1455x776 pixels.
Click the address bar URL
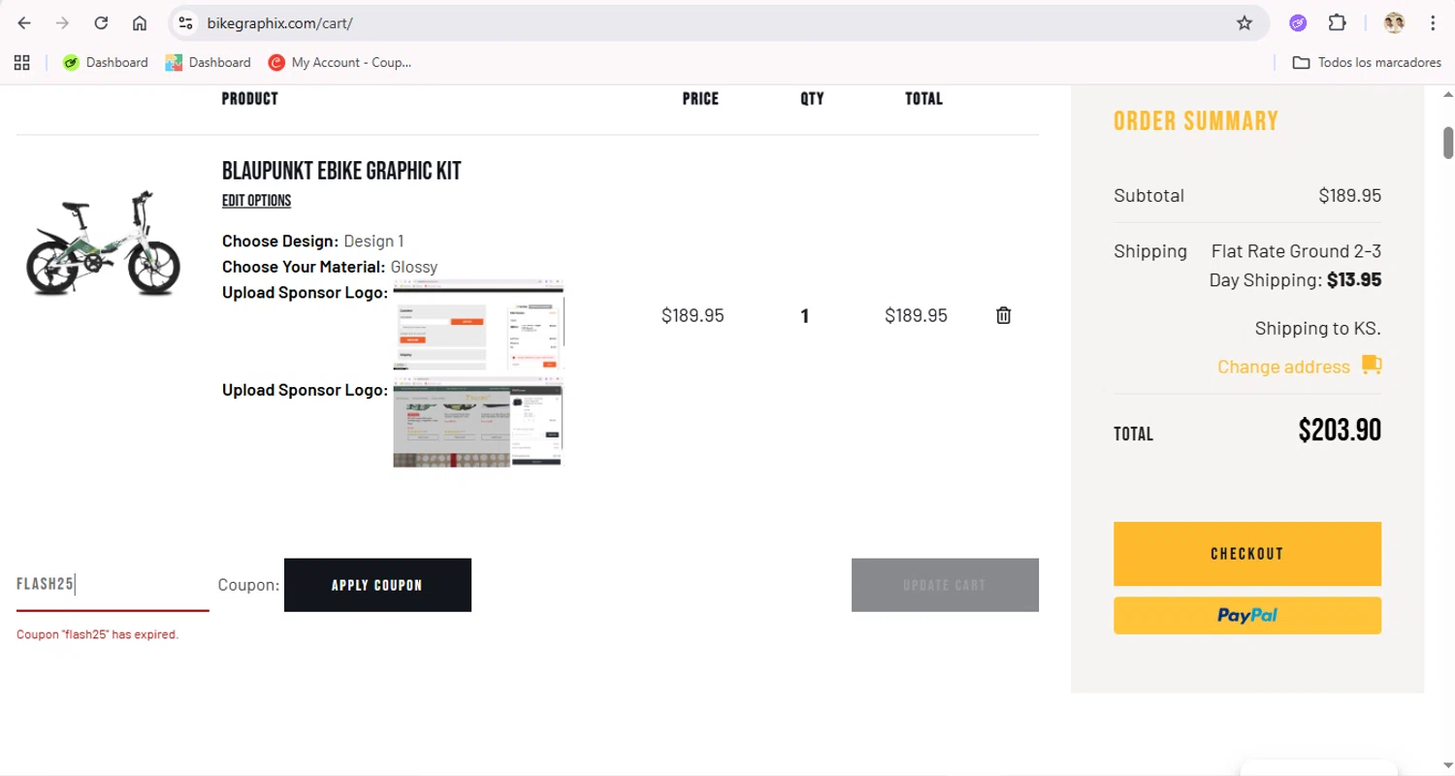pyautogui.click(x=279, y=23)
